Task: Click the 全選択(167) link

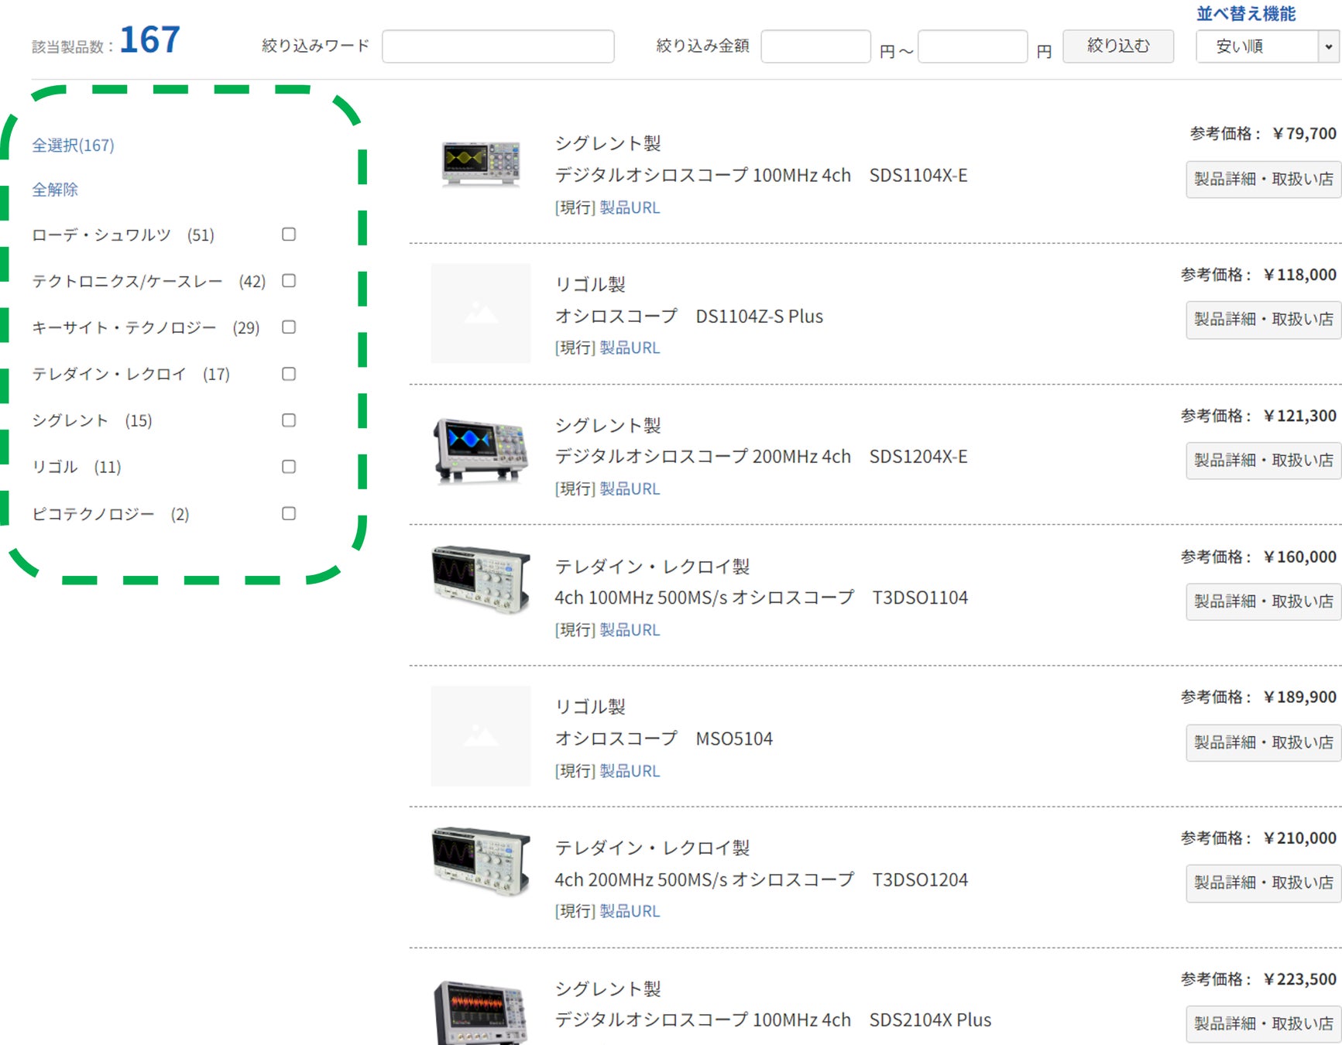Action: (x=73, y=145)
